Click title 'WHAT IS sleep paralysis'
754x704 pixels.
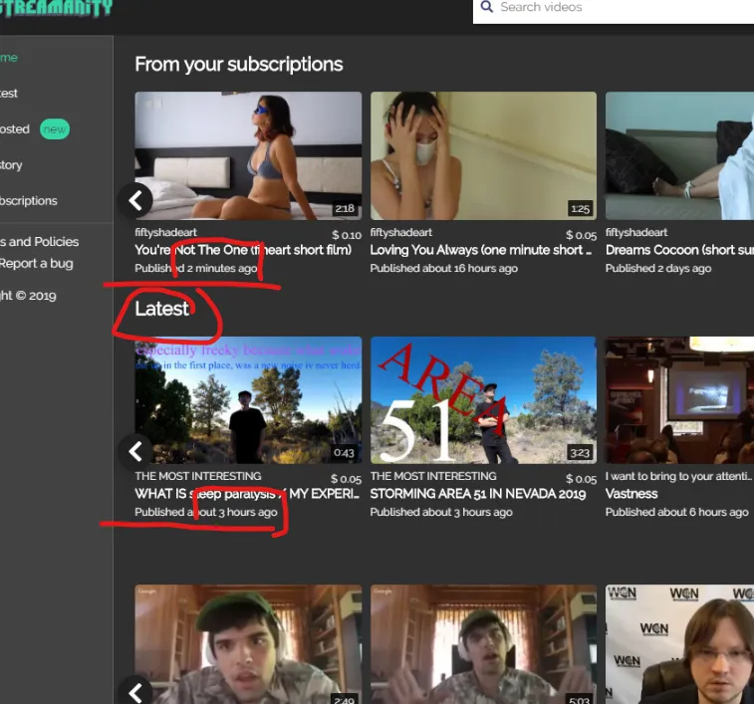(247, 494)
